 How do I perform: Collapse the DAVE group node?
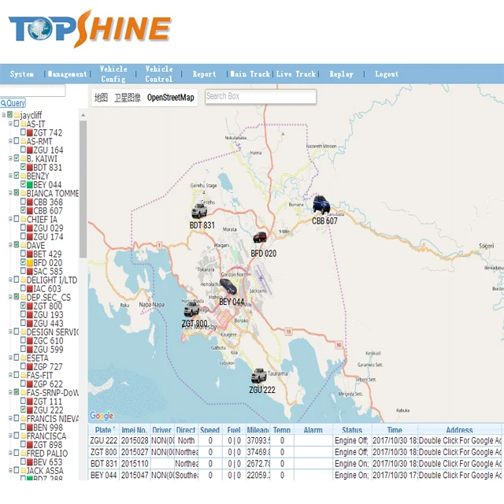point(10,245)
